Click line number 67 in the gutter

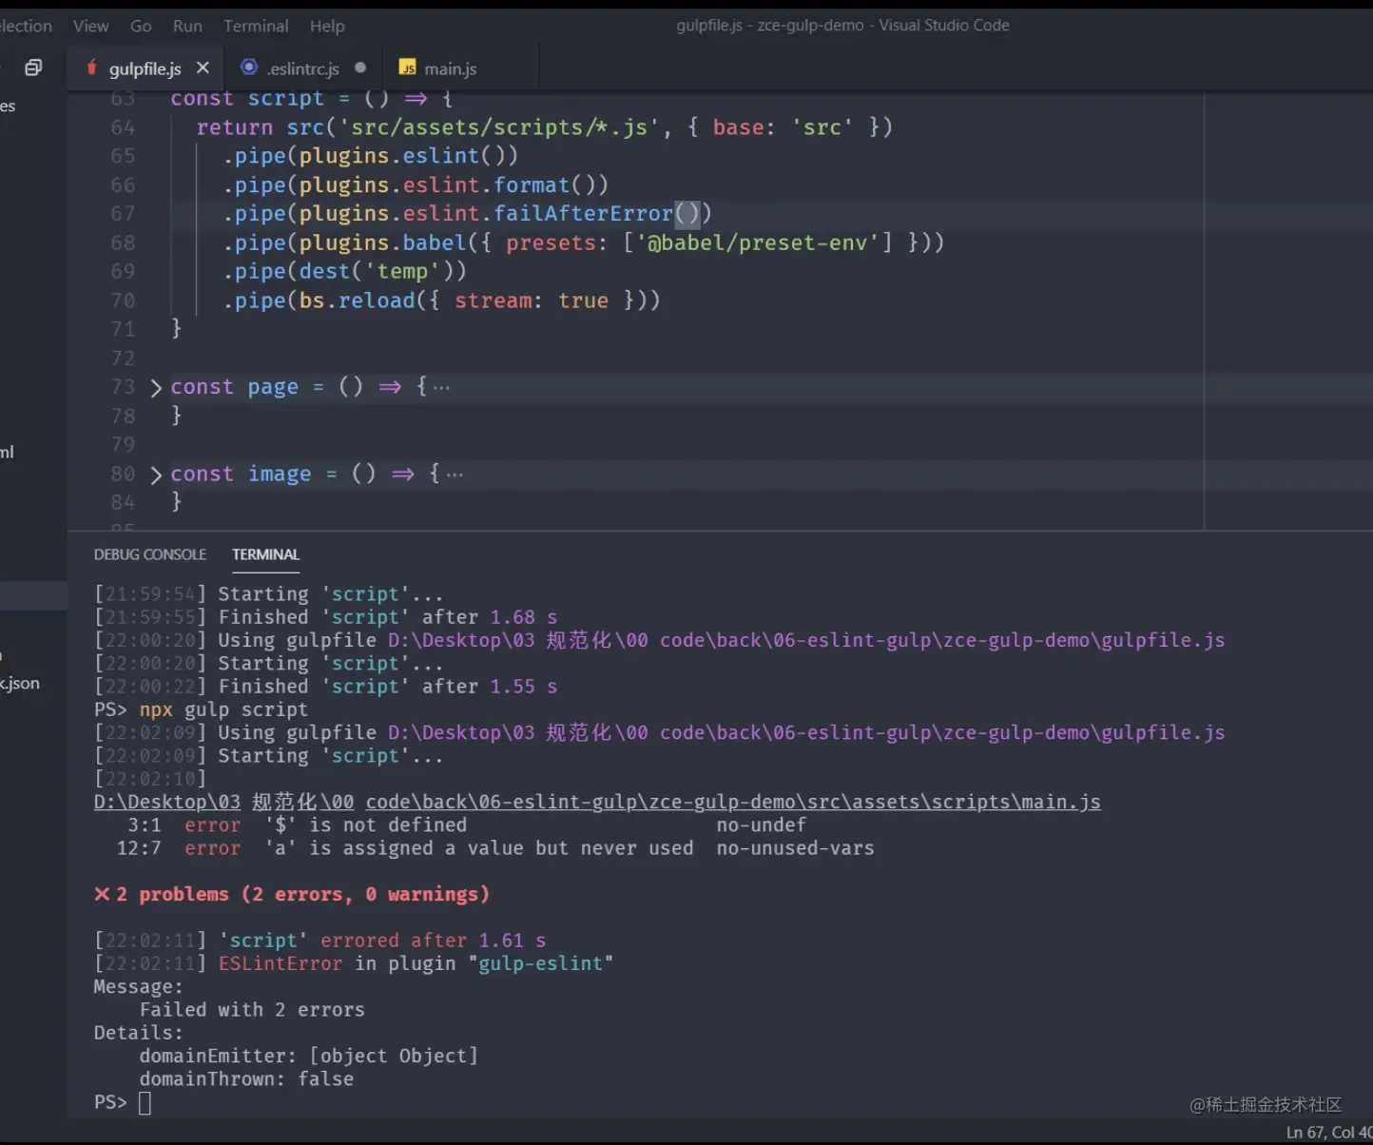pos(123,214)
